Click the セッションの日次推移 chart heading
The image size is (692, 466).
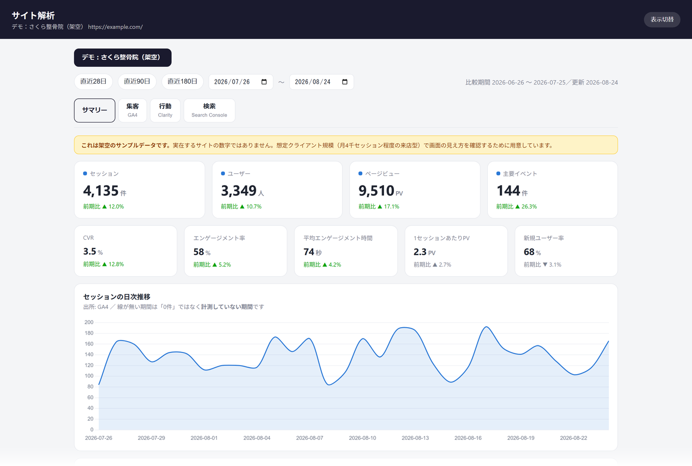[x=117, y=297]
